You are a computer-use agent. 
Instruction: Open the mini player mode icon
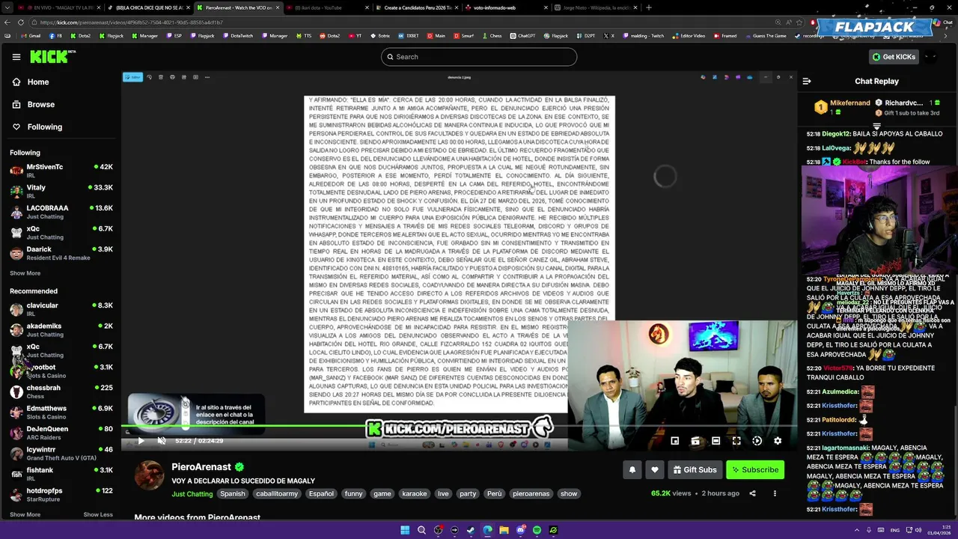coord(674,441)
